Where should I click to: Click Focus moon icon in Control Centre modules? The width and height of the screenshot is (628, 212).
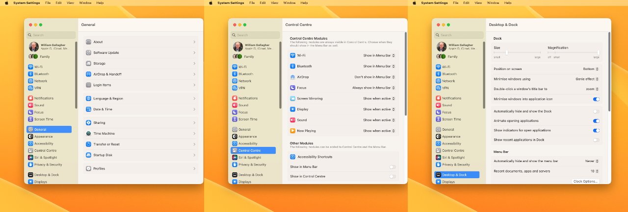pos(292,88)
